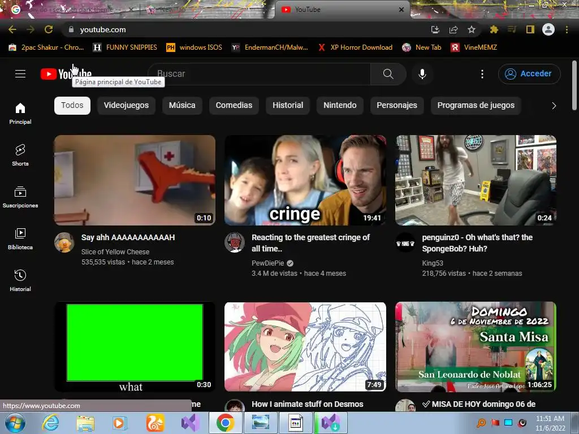Select the Nintendo filter chip
Viewport: 579px width, 434px height.
pyautogui.click(x=340, y=106)
